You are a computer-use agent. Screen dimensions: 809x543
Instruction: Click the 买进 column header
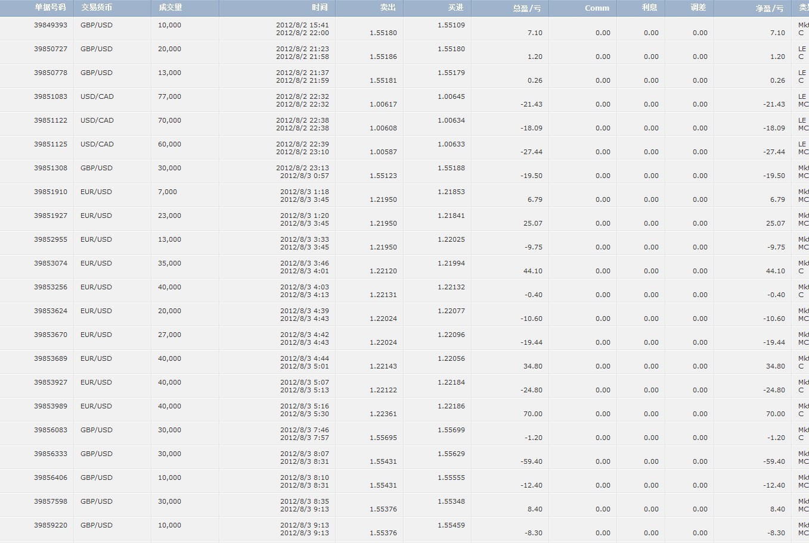click(x=437, y=8)
